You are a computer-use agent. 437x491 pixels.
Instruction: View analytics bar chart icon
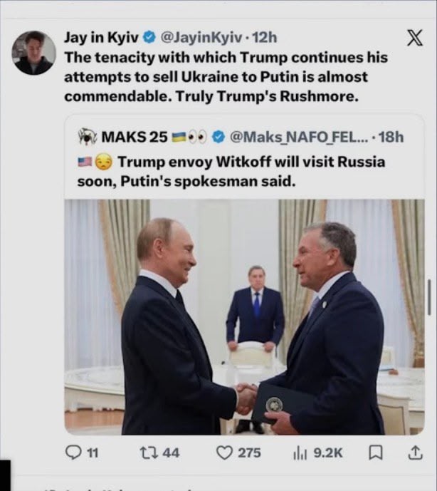coord(300,453)
